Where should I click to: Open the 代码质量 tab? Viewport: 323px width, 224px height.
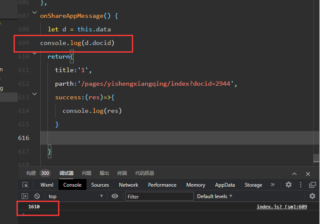coord(145,173)
